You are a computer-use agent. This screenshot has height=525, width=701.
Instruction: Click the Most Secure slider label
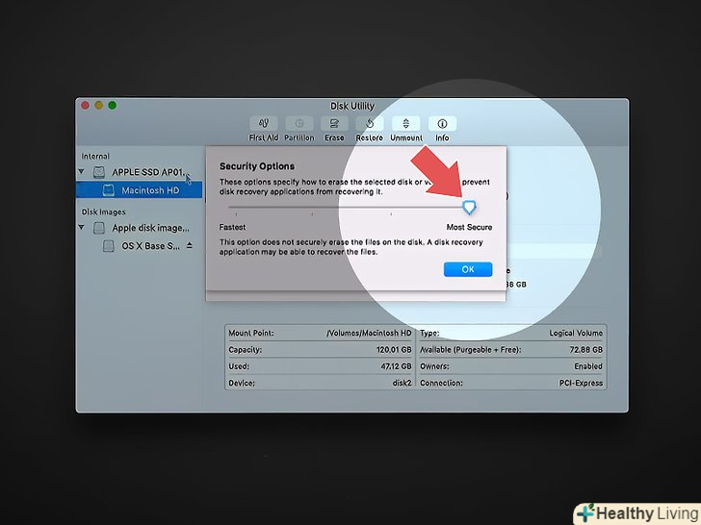point(469,227)
